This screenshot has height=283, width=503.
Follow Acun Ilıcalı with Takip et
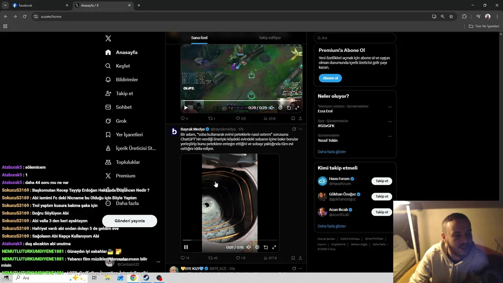tap(382, 212)
